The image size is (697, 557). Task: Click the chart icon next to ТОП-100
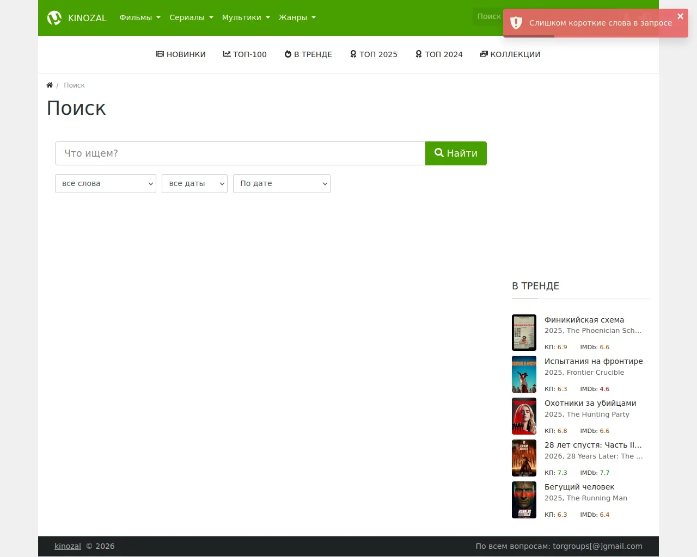tap(226, 54)
